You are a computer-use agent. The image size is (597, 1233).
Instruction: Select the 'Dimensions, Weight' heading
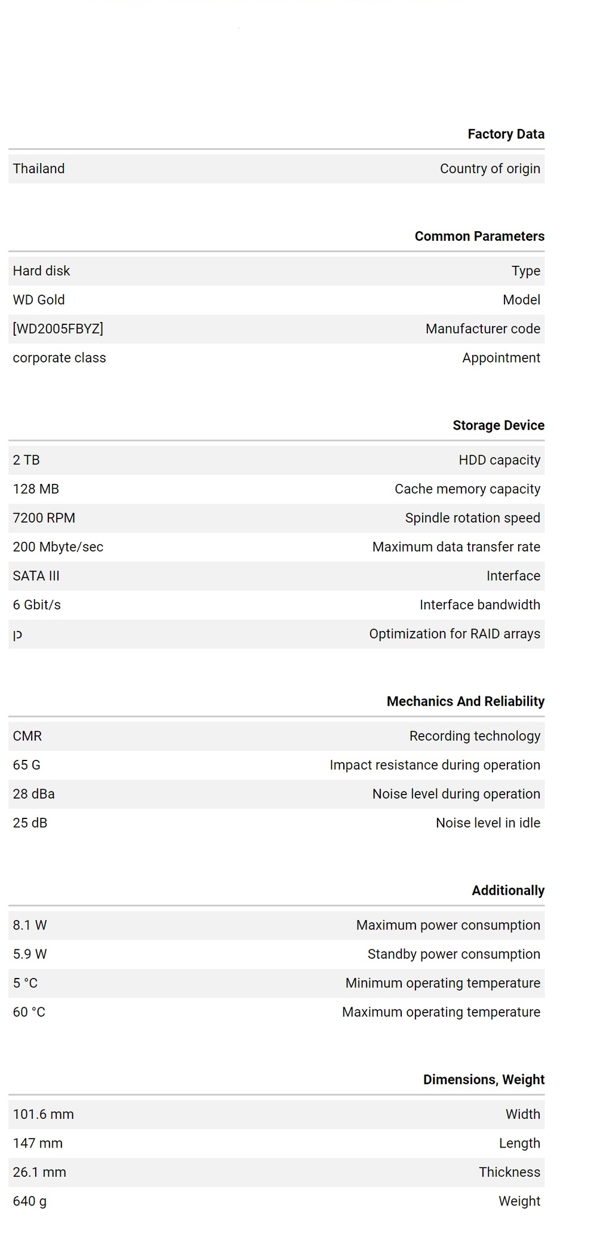click(x=484, y=1079)
